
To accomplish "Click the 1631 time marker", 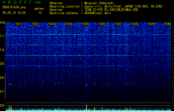I will coord(19,24).
